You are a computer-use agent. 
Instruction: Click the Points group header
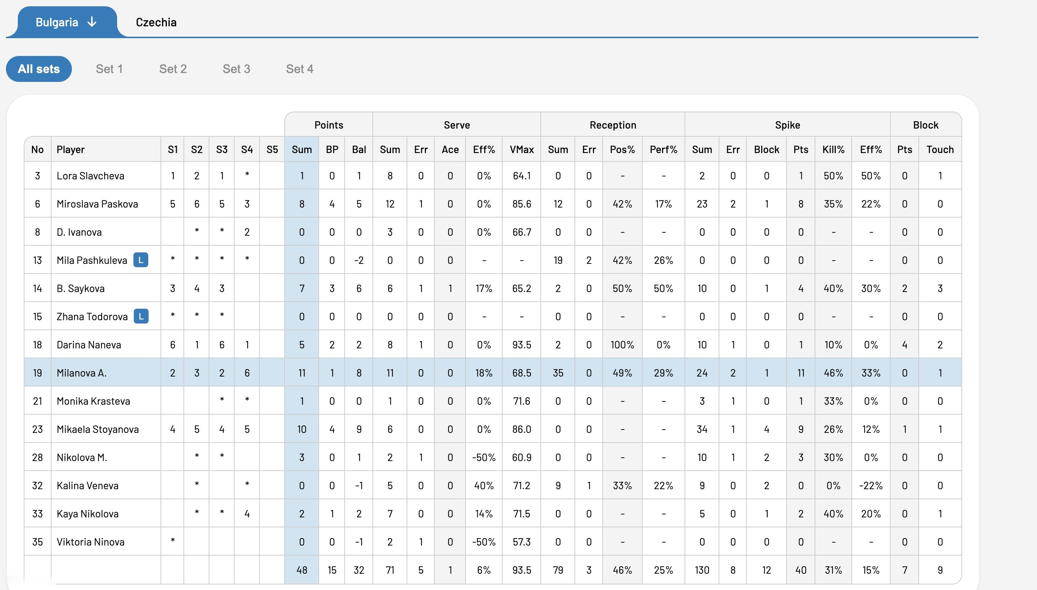(x=329, y=125)
